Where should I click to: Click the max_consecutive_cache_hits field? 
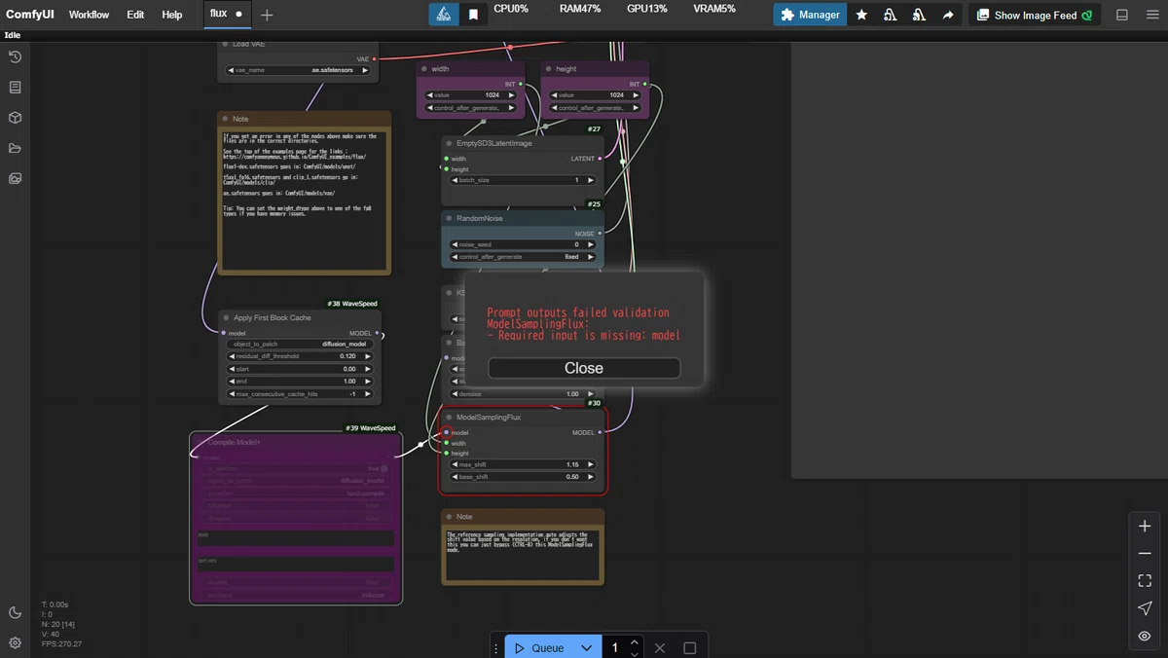[299, 394]
